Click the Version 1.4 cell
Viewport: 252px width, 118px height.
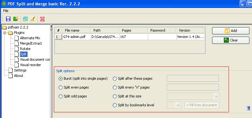pos(191,37)
